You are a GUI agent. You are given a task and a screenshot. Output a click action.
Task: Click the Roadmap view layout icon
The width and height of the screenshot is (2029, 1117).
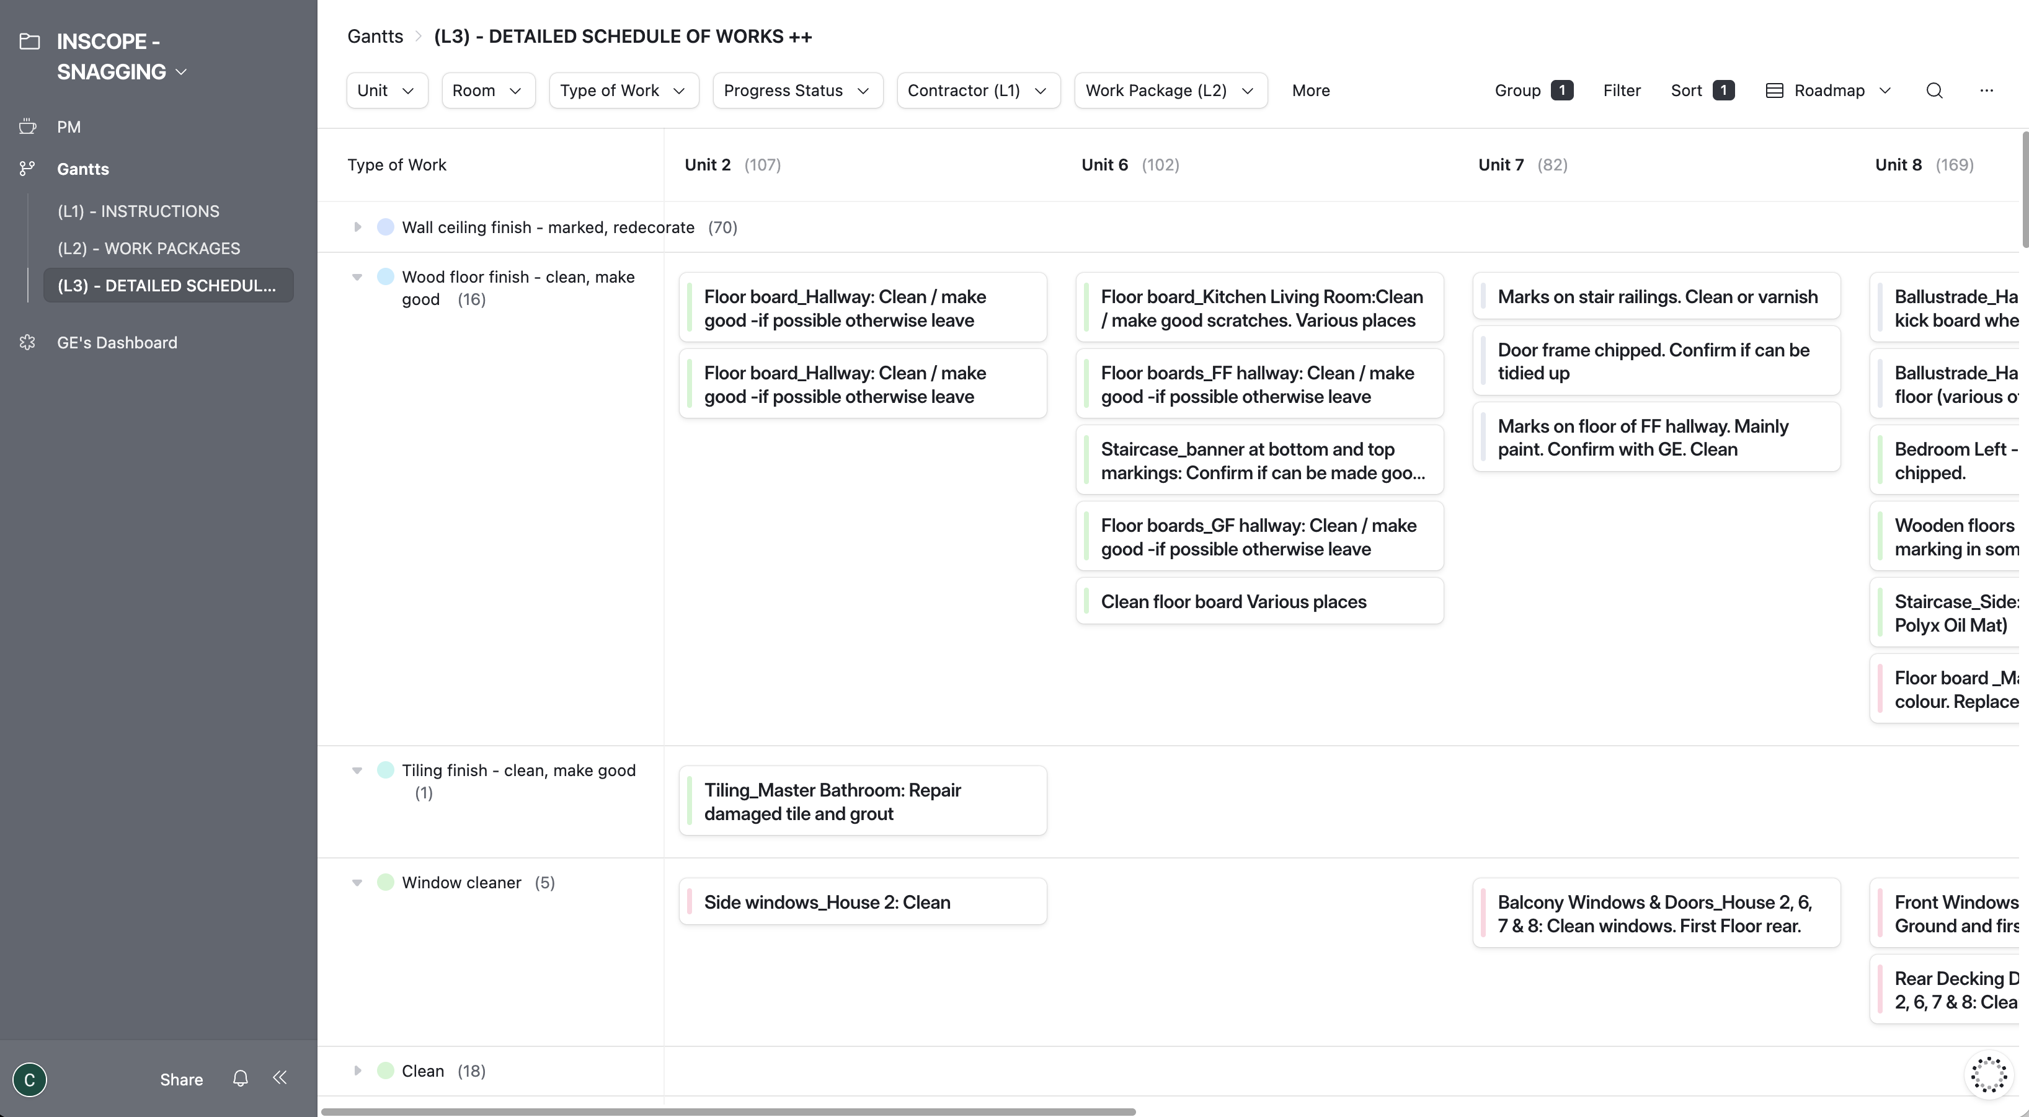point(1775,91)
